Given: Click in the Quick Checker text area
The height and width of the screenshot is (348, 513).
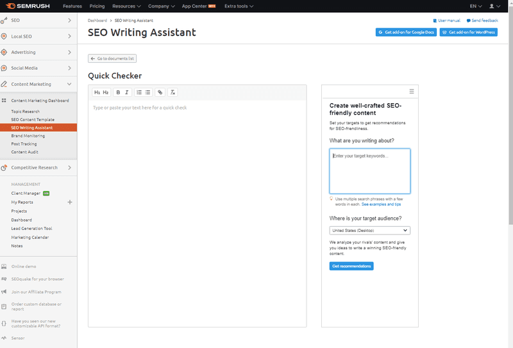Looking at the screenshot, I should [198, 213].
